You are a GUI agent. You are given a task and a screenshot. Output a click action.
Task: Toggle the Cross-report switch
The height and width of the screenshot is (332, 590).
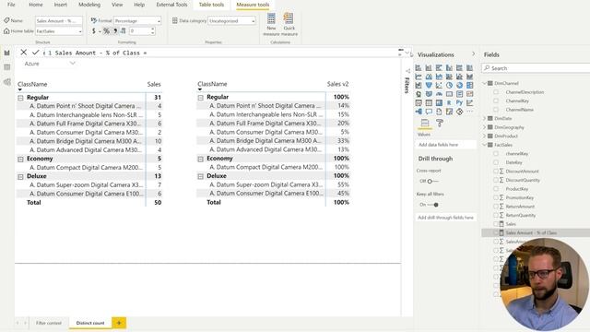tap(432, 181)
